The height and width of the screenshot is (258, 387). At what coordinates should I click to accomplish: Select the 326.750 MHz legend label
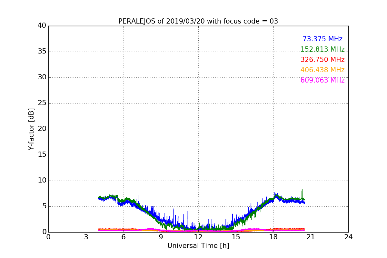pos(322,60)
